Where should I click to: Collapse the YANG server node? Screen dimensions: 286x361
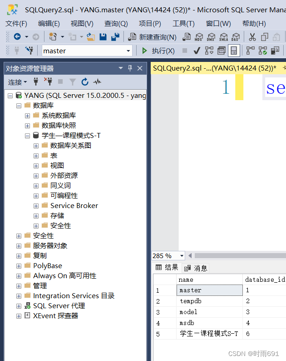(10, 96)
